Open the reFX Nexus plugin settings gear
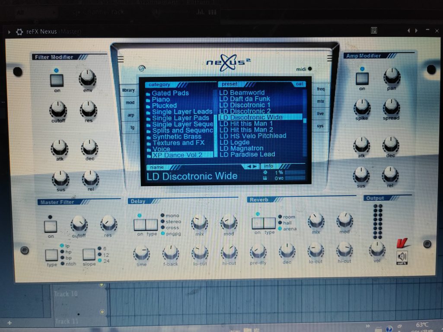The height and width of the screenshot is (332, 443). 19,32
